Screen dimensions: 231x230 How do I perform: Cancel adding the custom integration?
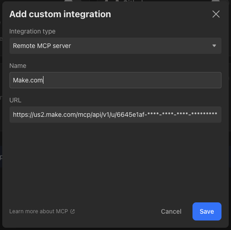click(x=171, y=211)
